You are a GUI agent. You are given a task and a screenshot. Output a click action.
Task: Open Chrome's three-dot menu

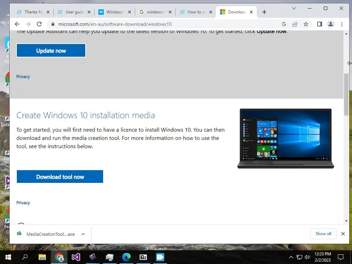click(x=342, y=24)
